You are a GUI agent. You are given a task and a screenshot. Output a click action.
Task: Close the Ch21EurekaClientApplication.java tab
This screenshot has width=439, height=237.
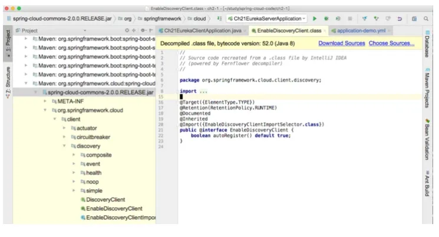[245, 31]
